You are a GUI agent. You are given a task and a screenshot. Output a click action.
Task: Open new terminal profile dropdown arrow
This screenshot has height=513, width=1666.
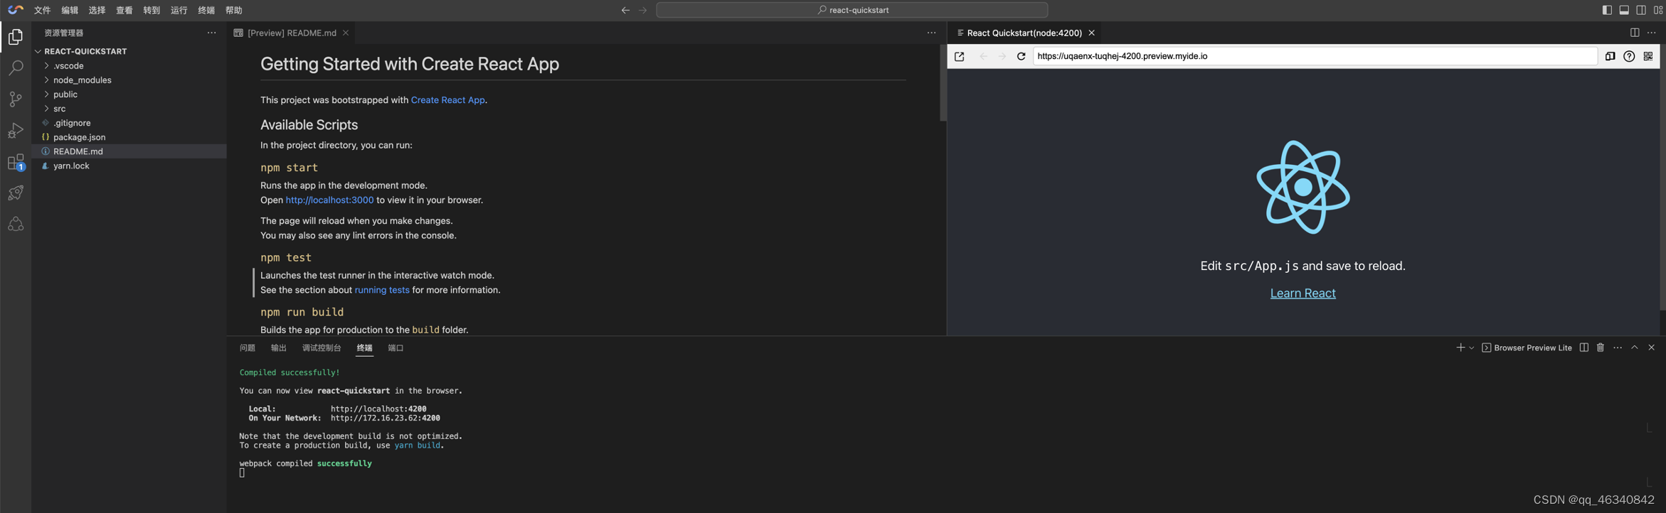1472,347
